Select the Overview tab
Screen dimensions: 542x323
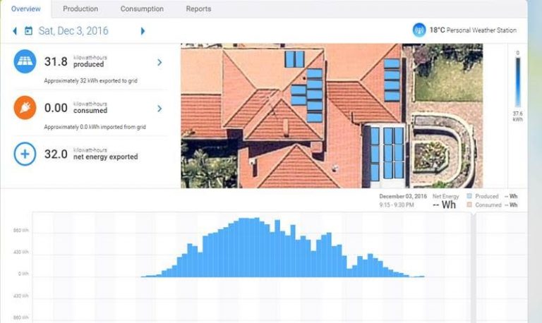[x=26, y=9]
